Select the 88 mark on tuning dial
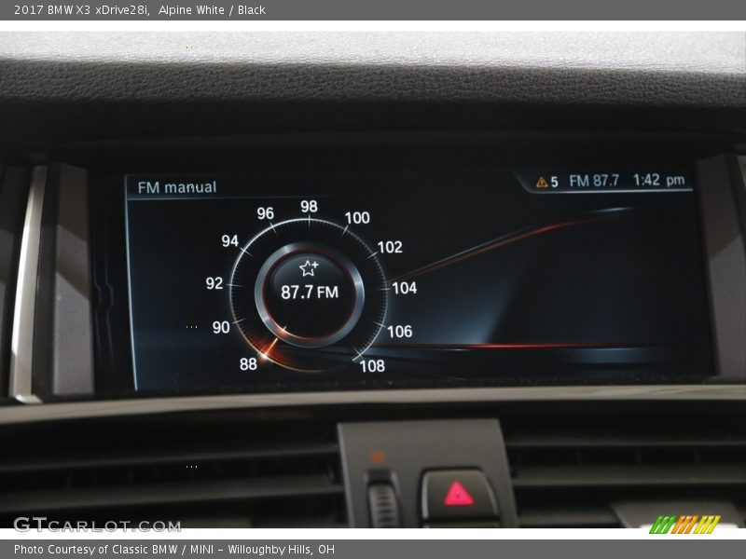 pos(248,364)
